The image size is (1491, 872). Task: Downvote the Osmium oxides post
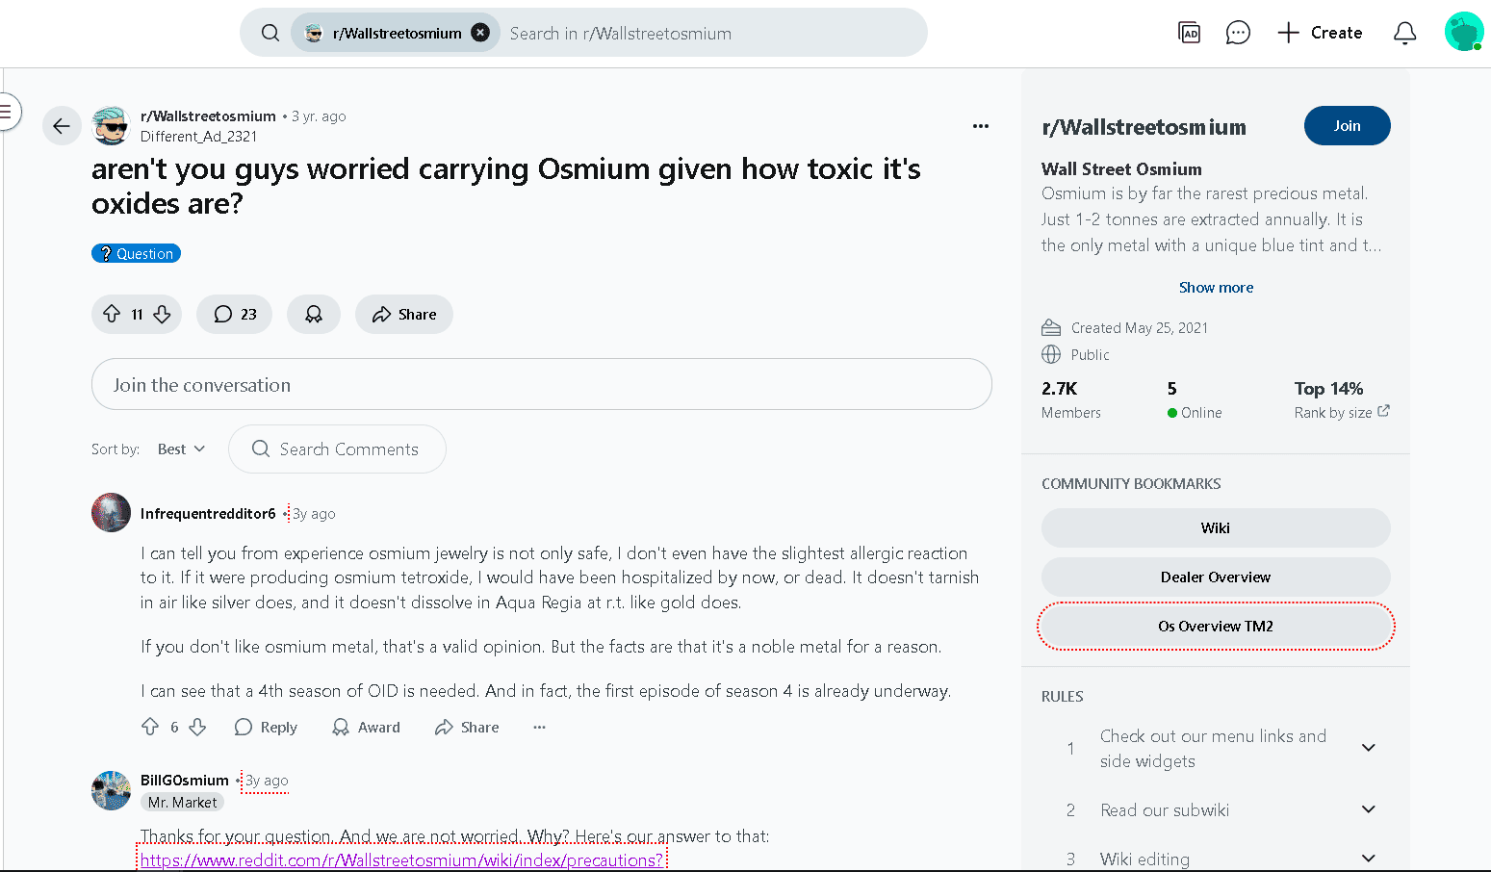[163, 314]
